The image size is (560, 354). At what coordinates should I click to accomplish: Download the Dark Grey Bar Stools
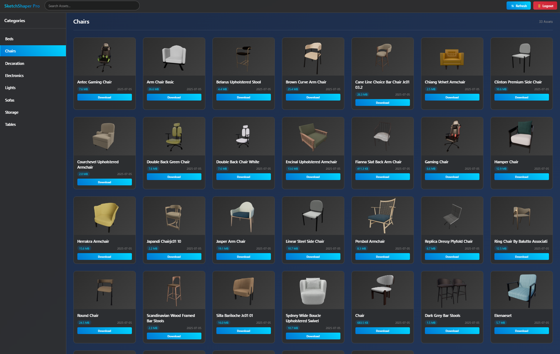tap(452, 331)
